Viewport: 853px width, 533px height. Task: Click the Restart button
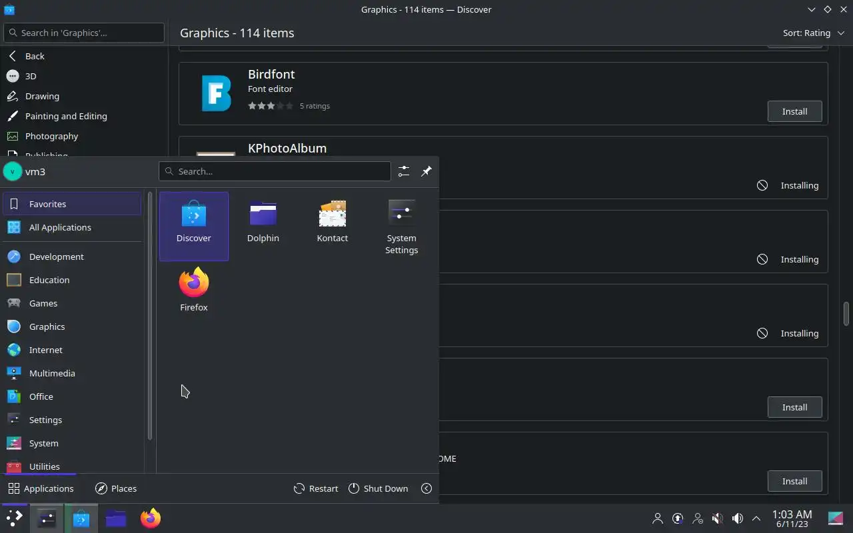pos(316,488)
